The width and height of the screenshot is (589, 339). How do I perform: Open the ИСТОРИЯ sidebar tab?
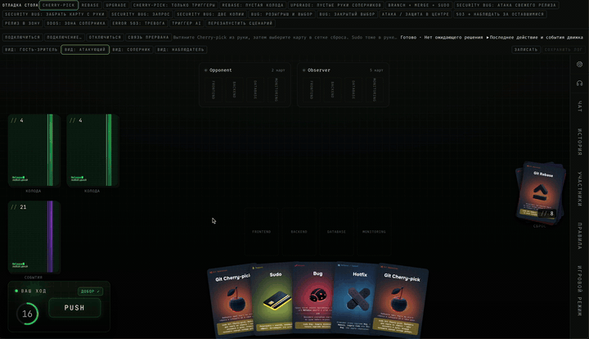point(579,142)
